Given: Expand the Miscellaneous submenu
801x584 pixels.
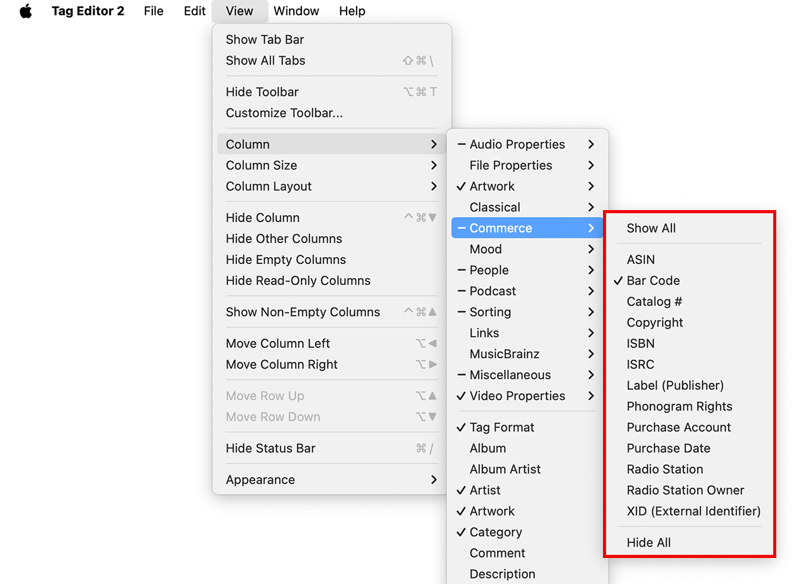Looking at the screenshot, I should [527, 375].
